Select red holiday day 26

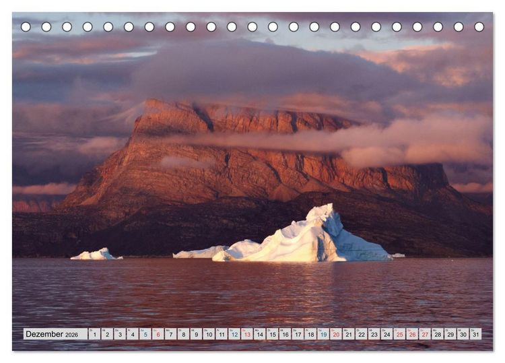click(x=412, y=334)
